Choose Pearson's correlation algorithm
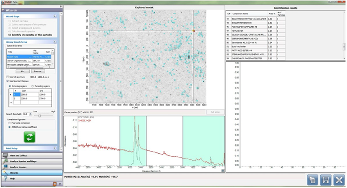 pyautogui.click(x=9, y=123)
